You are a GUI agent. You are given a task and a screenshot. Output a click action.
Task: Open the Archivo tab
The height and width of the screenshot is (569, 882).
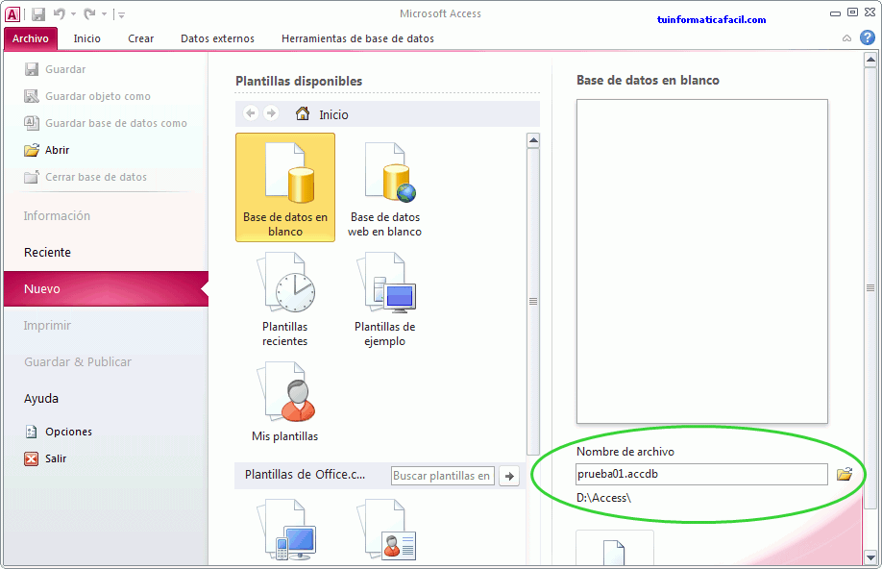tap(31, 38)
